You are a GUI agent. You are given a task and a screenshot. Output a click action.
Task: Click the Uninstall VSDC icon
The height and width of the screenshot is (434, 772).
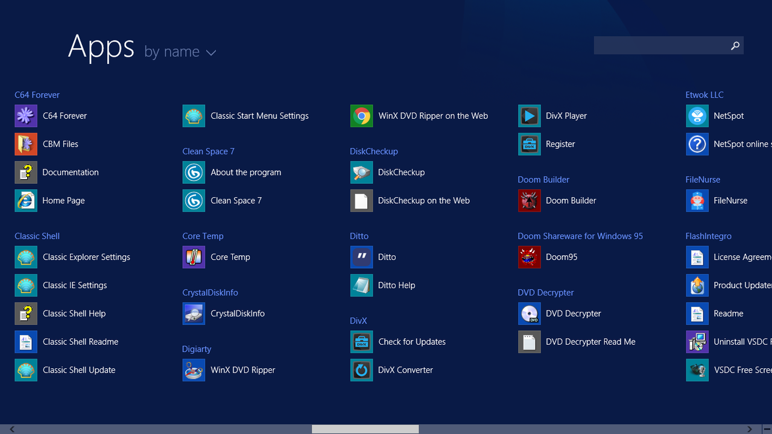click(x=697, y=342)
